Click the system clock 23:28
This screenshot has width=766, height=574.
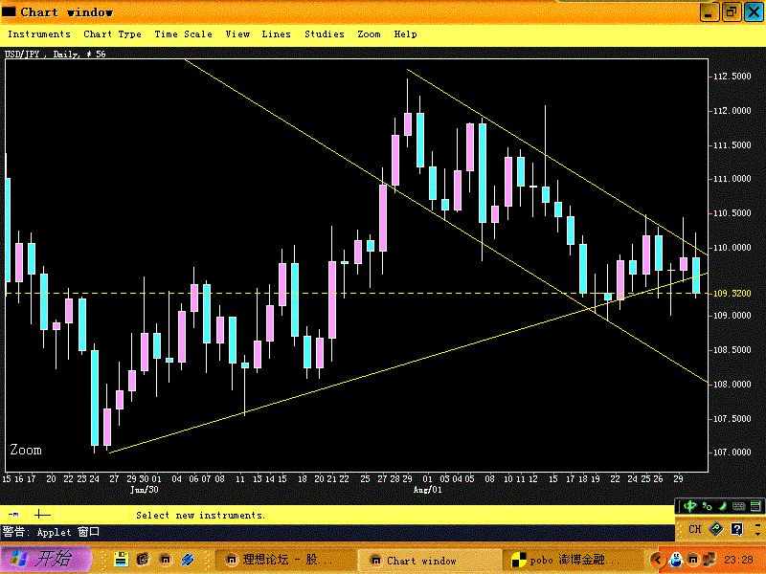[738, 560]
